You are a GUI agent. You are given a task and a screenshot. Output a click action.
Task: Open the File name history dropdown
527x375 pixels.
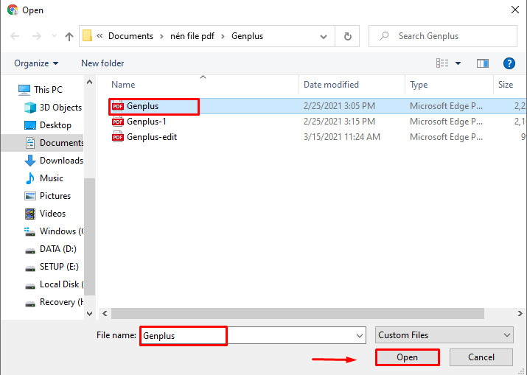point(359,336)
